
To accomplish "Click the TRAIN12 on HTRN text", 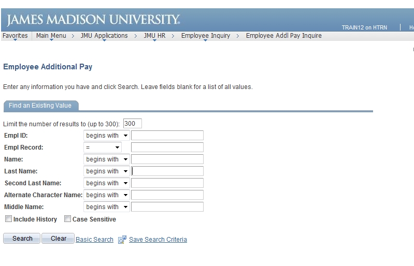I will click(x=364, y=27).
